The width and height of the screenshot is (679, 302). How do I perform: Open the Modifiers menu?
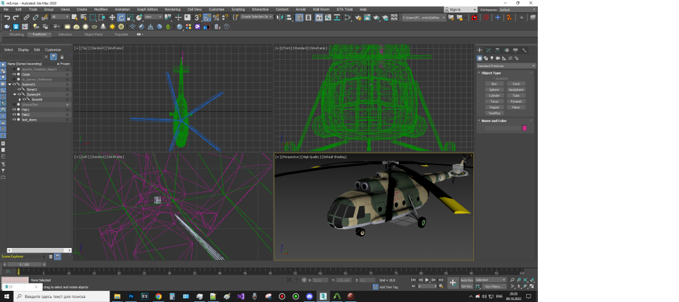(101, 10)
